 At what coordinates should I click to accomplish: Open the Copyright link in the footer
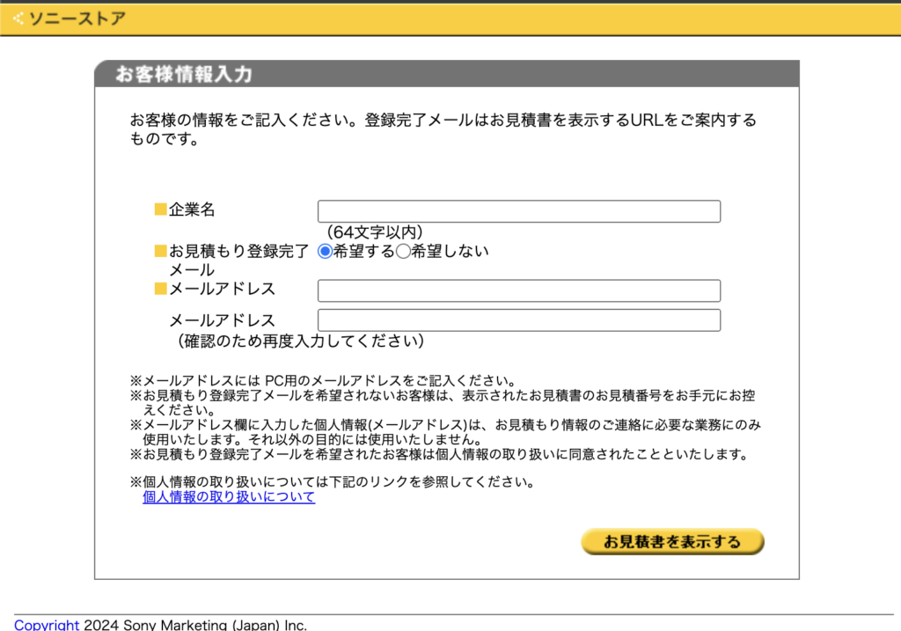coord(47,625)
